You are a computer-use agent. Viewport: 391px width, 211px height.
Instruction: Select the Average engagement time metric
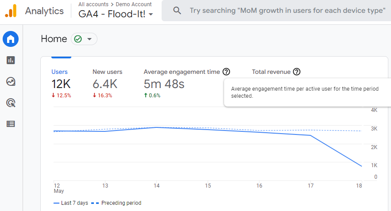[x=182, y=72]
